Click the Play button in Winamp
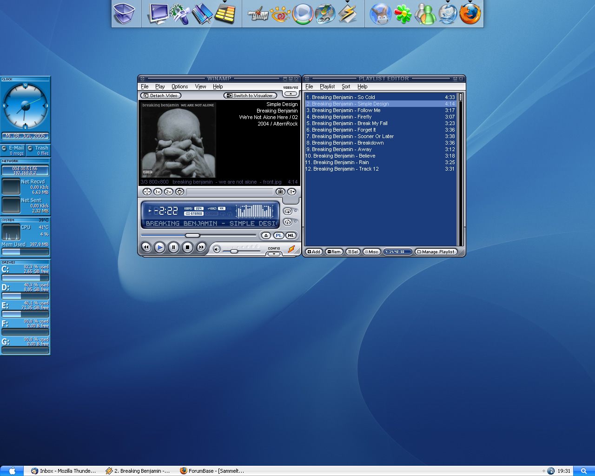Image resolution: width=595 pixels, height=476 pixels. (x=159, y=247)
